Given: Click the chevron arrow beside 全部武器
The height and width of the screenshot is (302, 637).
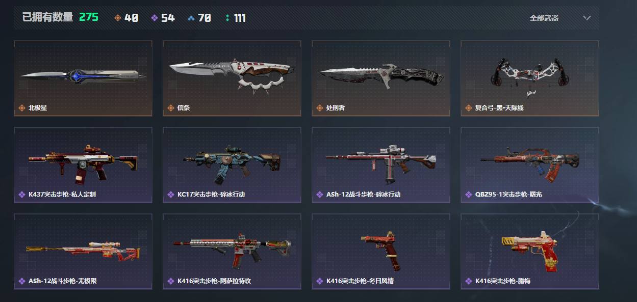Looking at the screenshot, I should pyautogui.click(x=587, y=18).
